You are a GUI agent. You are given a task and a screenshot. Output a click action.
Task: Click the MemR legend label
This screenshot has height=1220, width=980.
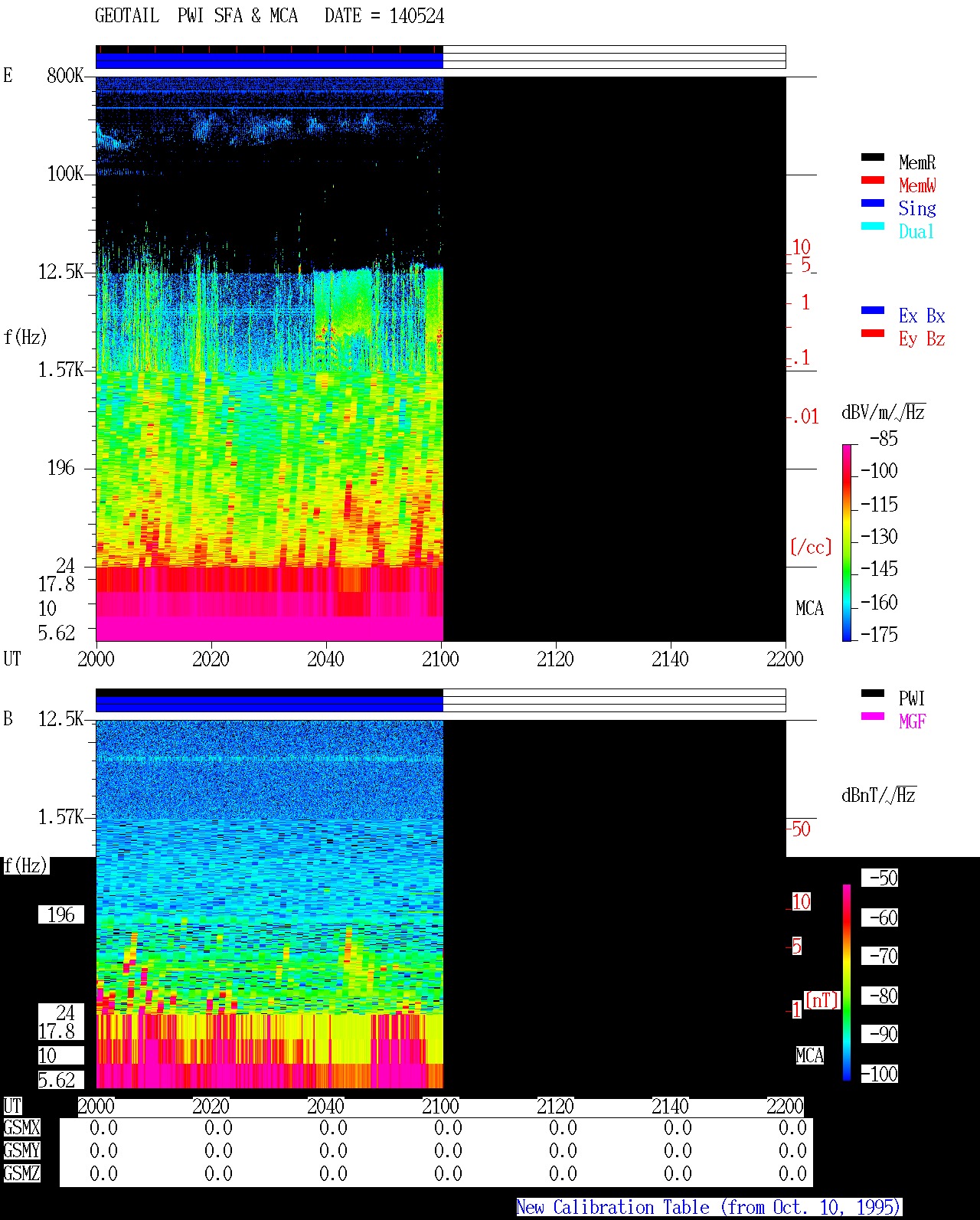[917, 162]
